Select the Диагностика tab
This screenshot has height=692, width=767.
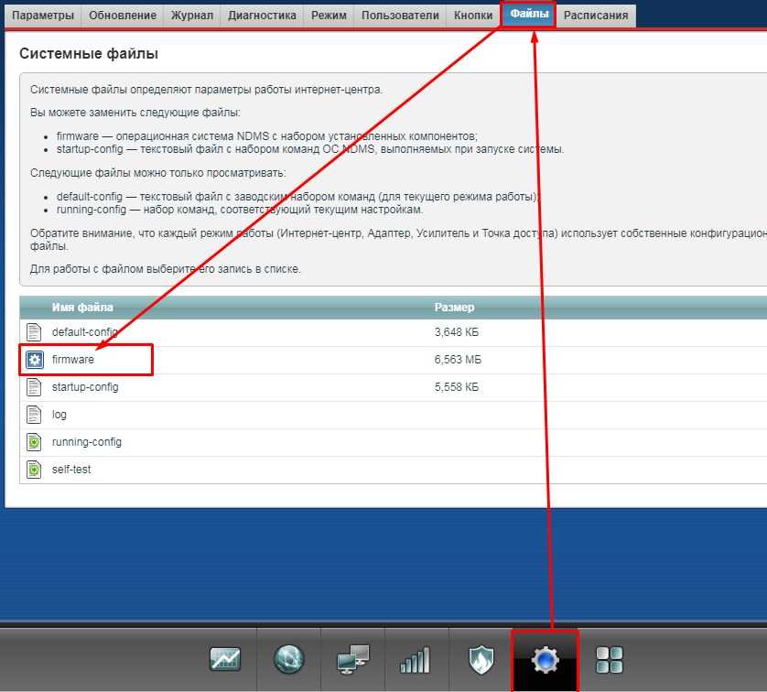point(262,16)
